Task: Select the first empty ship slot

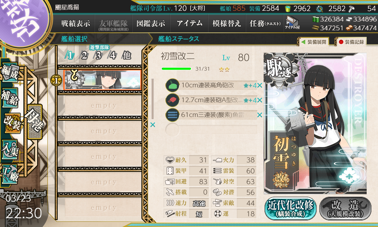Action: pyautogui.click(x=100, y=106)
